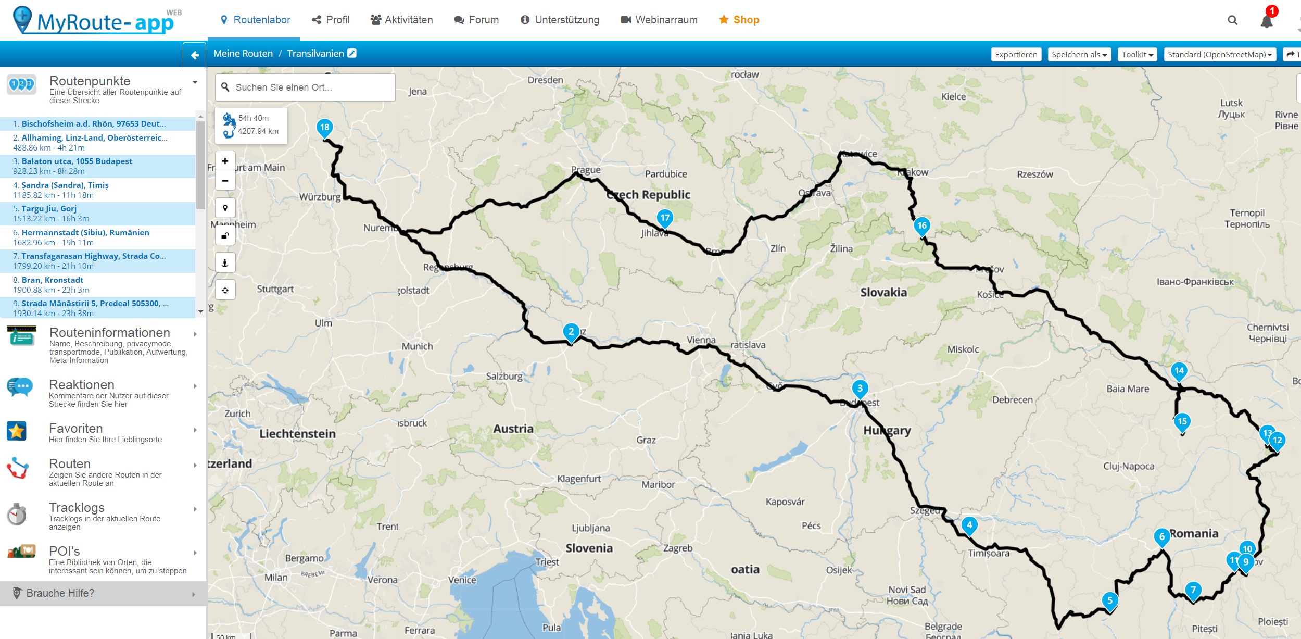Collapse sidebar with the left arrow button
The width and height of the screenshot is (1301, 639).
[195, 55]
